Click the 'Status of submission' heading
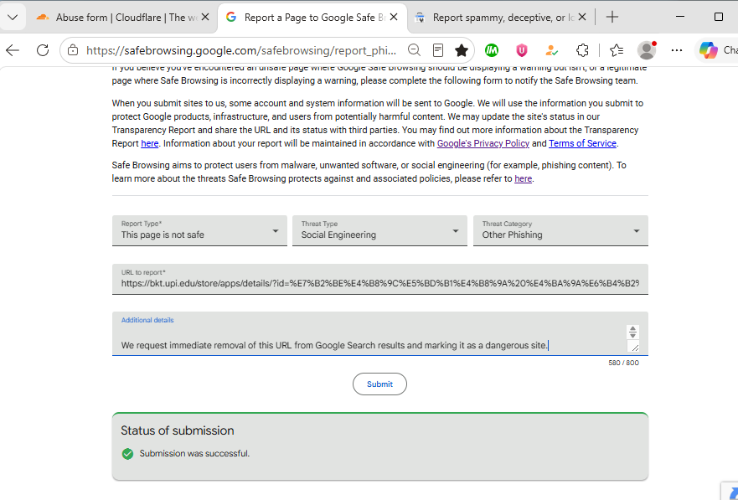Image resolution: width=738 pixels, height=500 pixels. click(x=177, y=430)
